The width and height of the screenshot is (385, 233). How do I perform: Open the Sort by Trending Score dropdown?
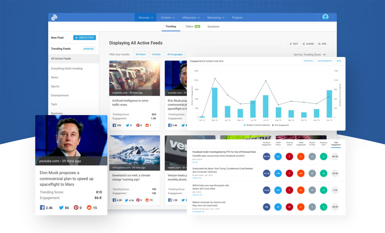coord(310,55)
